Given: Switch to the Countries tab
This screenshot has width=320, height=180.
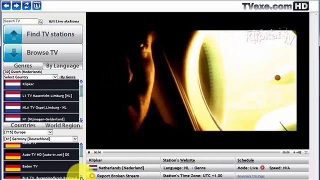Looking at the screenshot, I should pyautogui.click(x=23, y=125).
